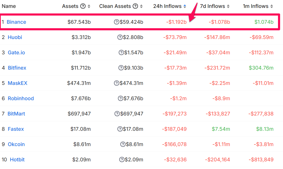The height and width of the screenshot is (169, 283).
Task: Sort by 7d Inflows sort arrows
Action: click(228, 6)
